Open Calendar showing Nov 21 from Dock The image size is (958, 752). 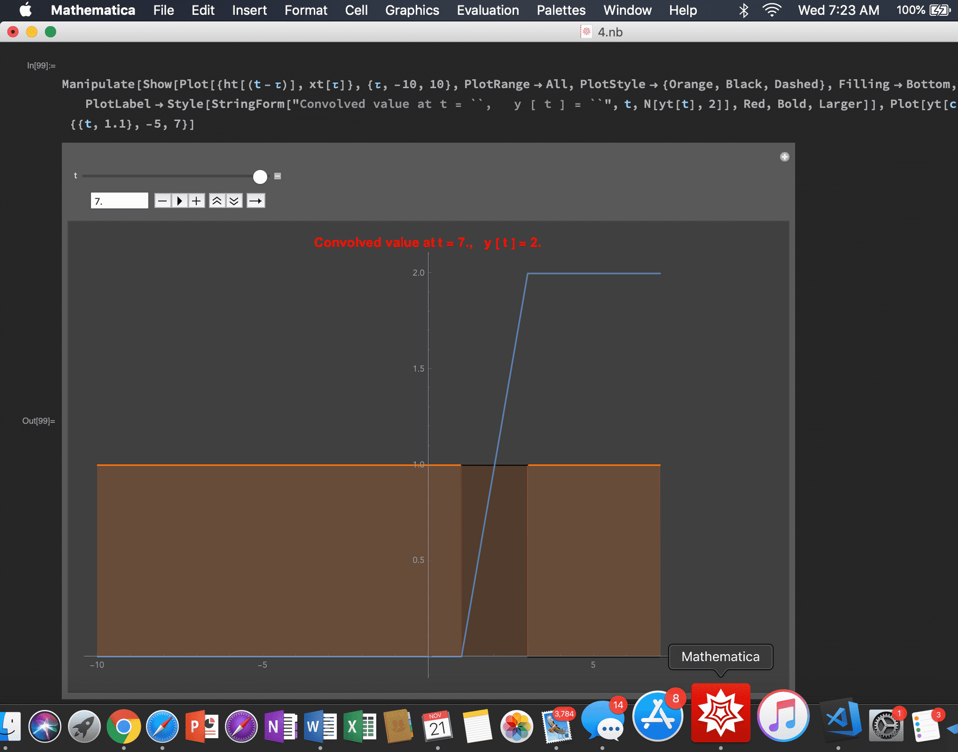(437, 727)
